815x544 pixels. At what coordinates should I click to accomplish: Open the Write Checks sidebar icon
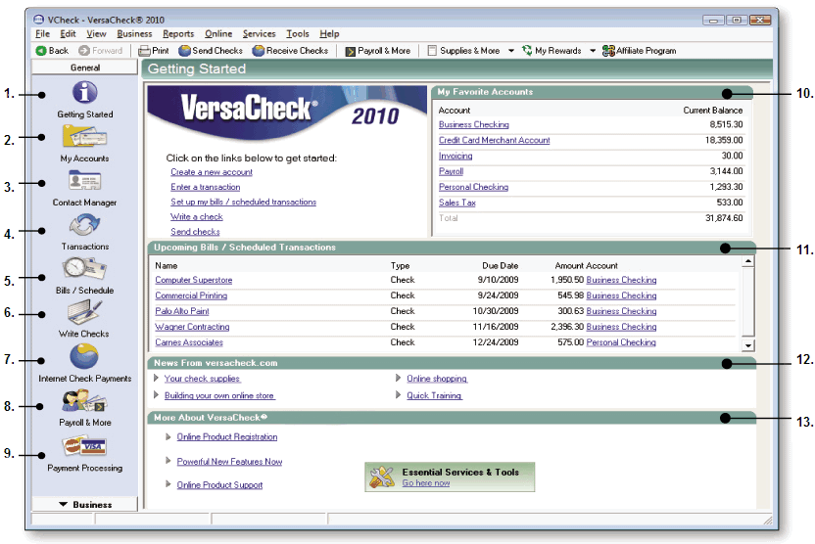[x=84, y=312]
